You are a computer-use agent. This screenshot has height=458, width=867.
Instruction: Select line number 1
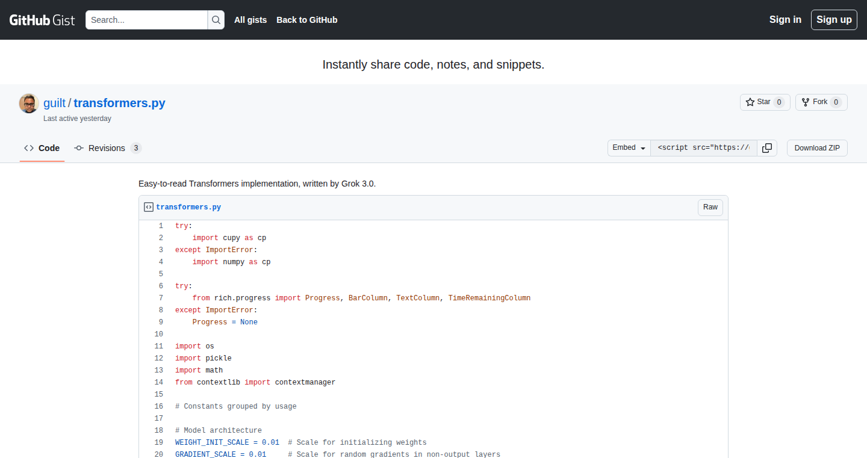coord(155,226)
